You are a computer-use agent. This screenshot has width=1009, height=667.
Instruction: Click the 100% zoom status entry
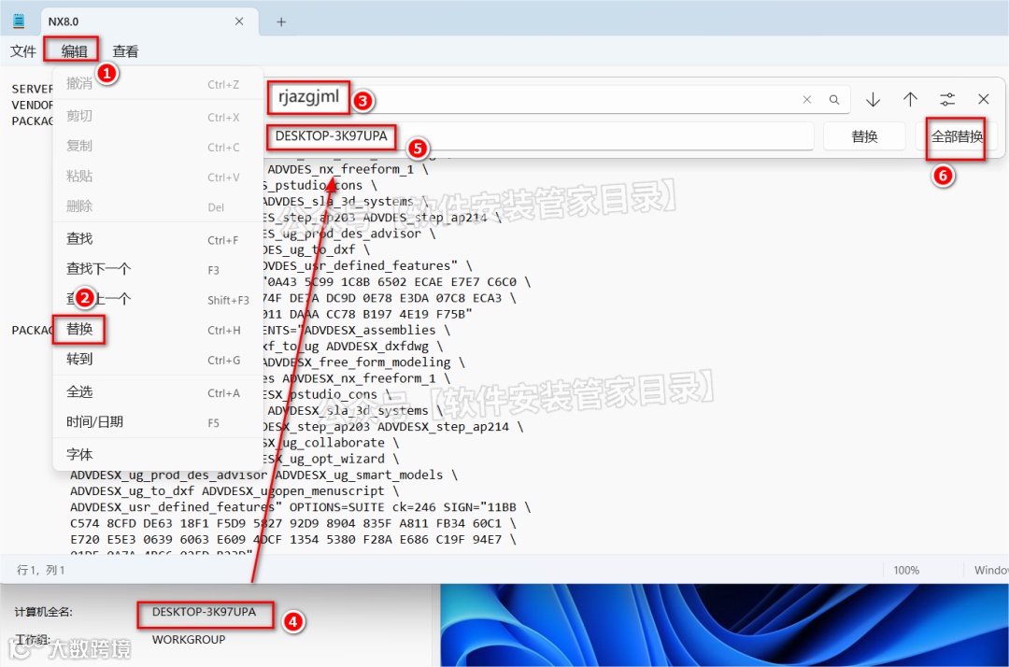click(x=906, y=571)
